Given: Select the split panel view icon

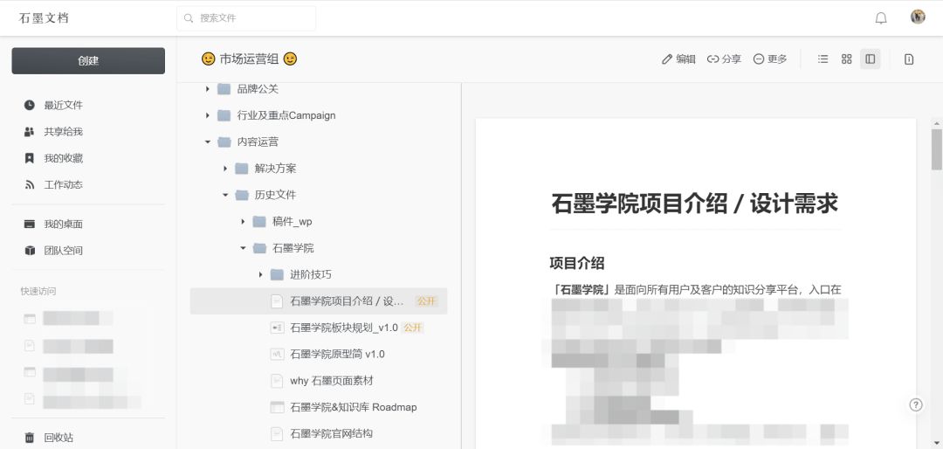Looking at the screenshot, I should [x=871, y=59].
